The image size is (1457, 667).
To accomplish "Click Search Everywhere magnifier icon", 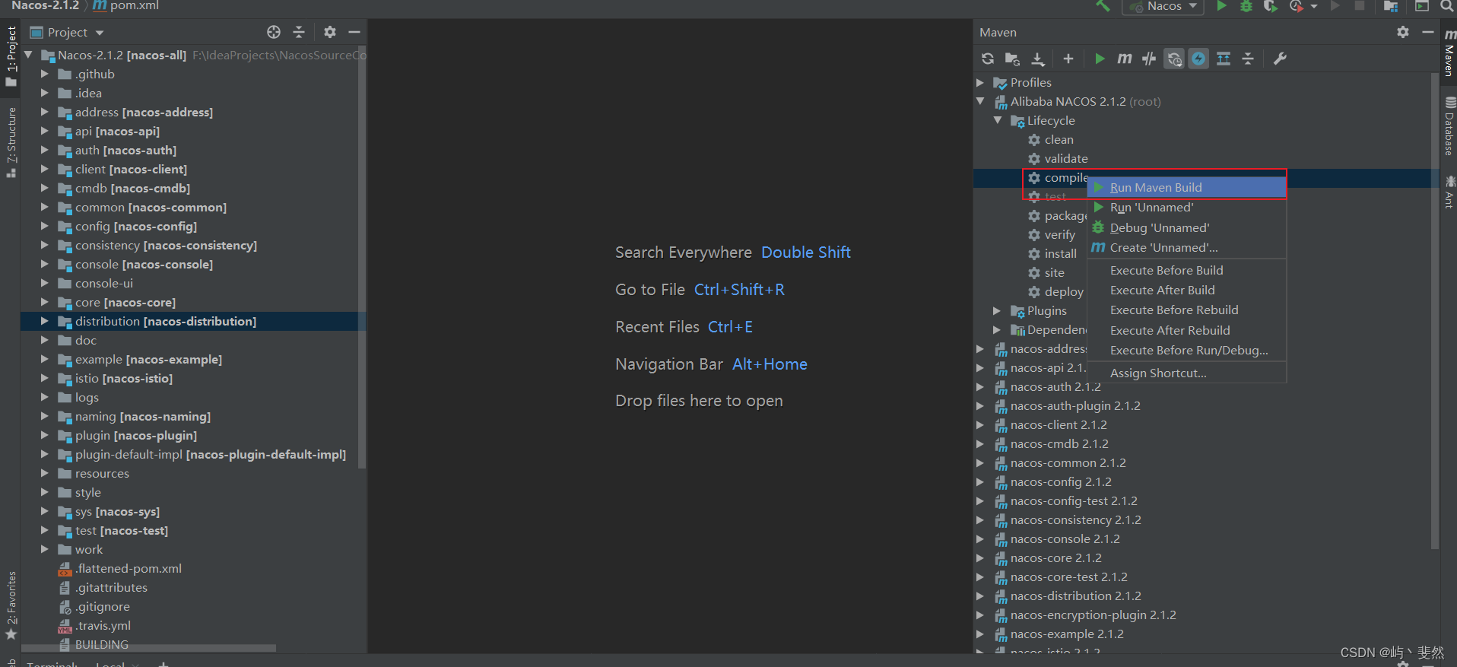I will pyautogui.click(x=1447, y=6).
